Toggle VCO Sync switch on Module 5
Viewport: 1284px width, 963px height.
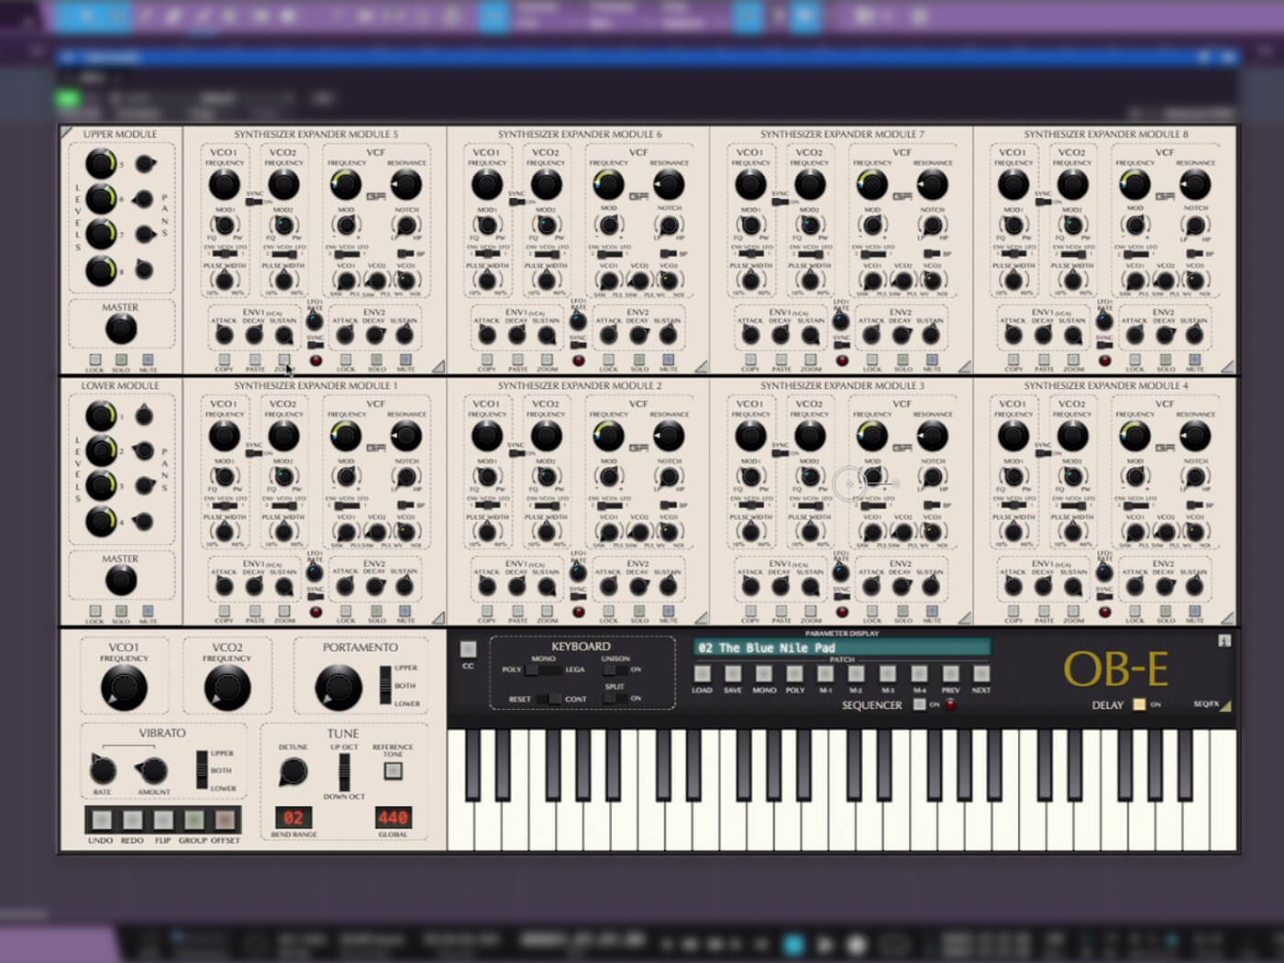[x=253, y=202]
